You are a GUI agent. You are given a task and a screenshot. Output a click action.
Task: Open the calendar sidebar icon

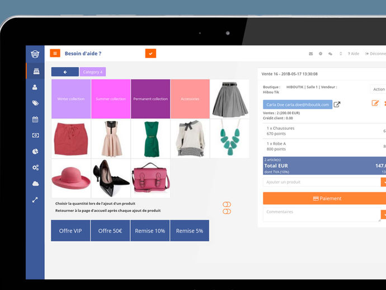click(35, 119)
